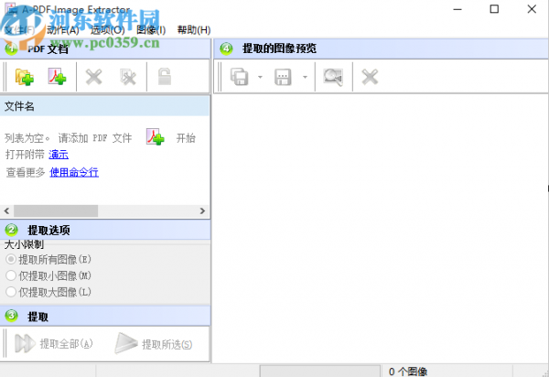Click the add PDF file toolbar icon
Viewport: 549px width, 377px height.
pos(57,77)
